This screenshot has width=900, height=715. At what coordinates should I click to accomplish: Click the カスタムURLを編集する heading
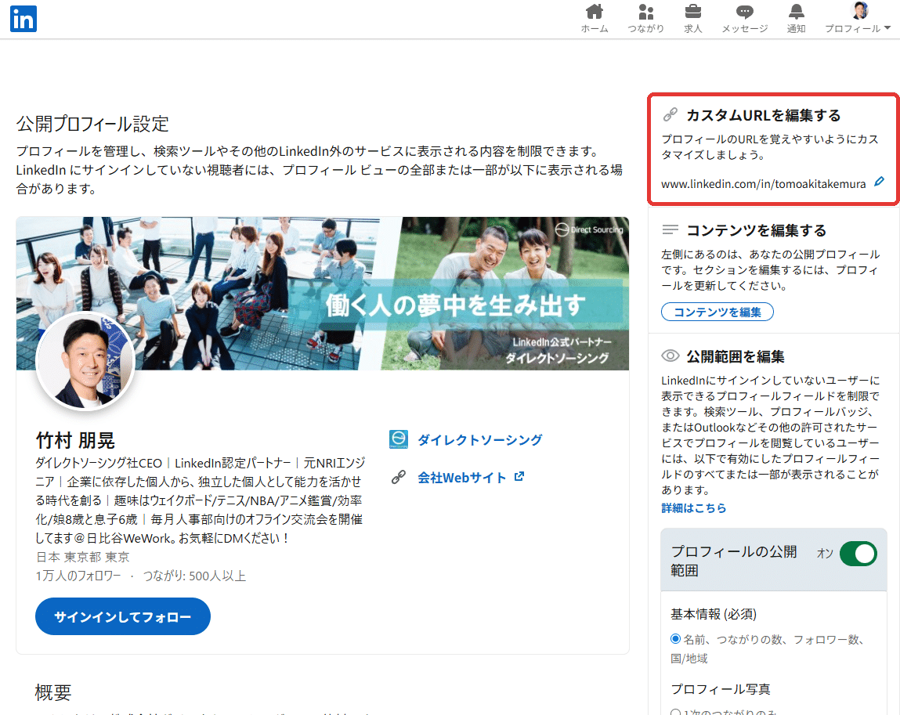tap(764, 115)
